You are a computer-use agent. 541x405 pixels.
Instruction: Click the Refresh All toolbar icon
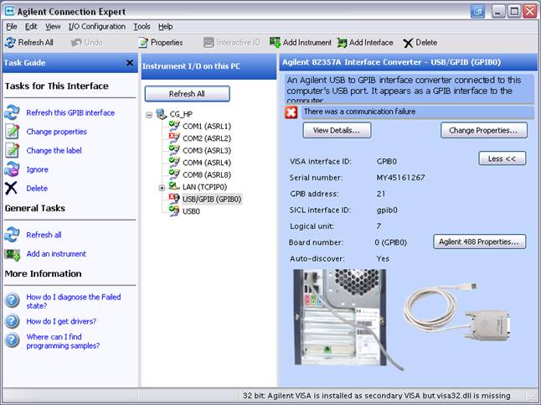pyautogui.click(x=10, y=43)
